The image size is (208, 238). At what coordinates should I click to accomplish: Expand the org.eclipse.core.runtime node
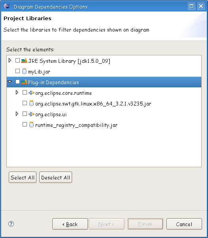coord(17,93)
